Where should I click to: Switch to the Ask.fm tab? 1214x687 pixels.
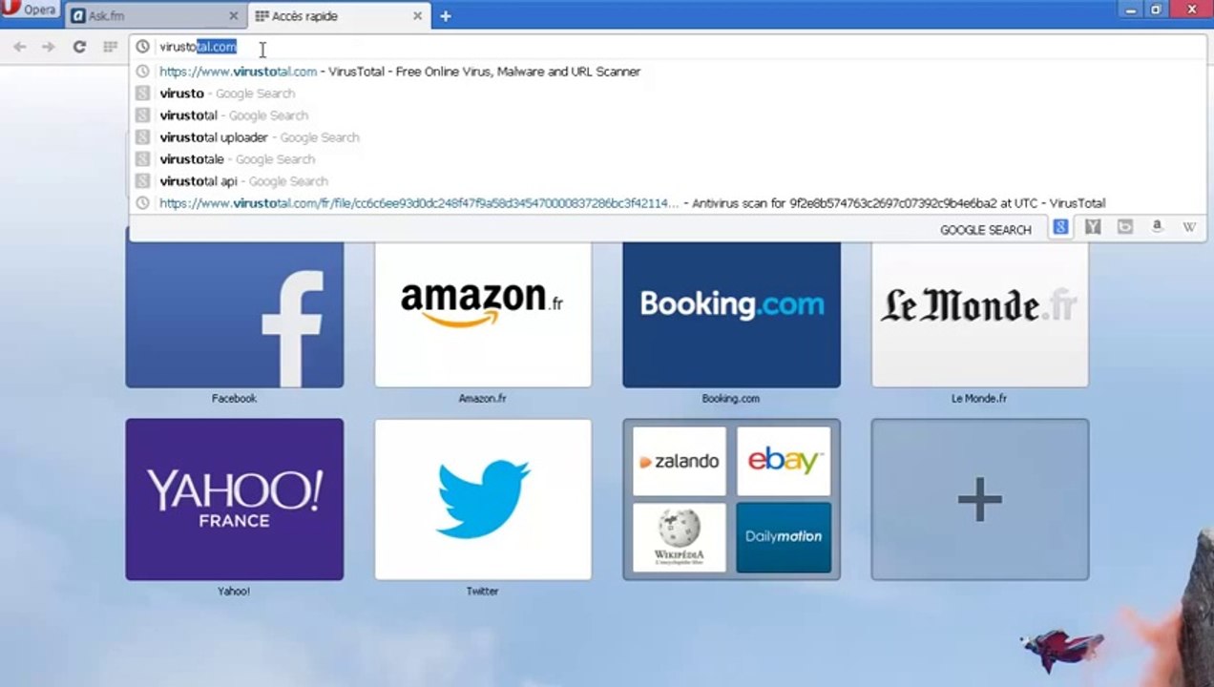(x=156, y=16)
